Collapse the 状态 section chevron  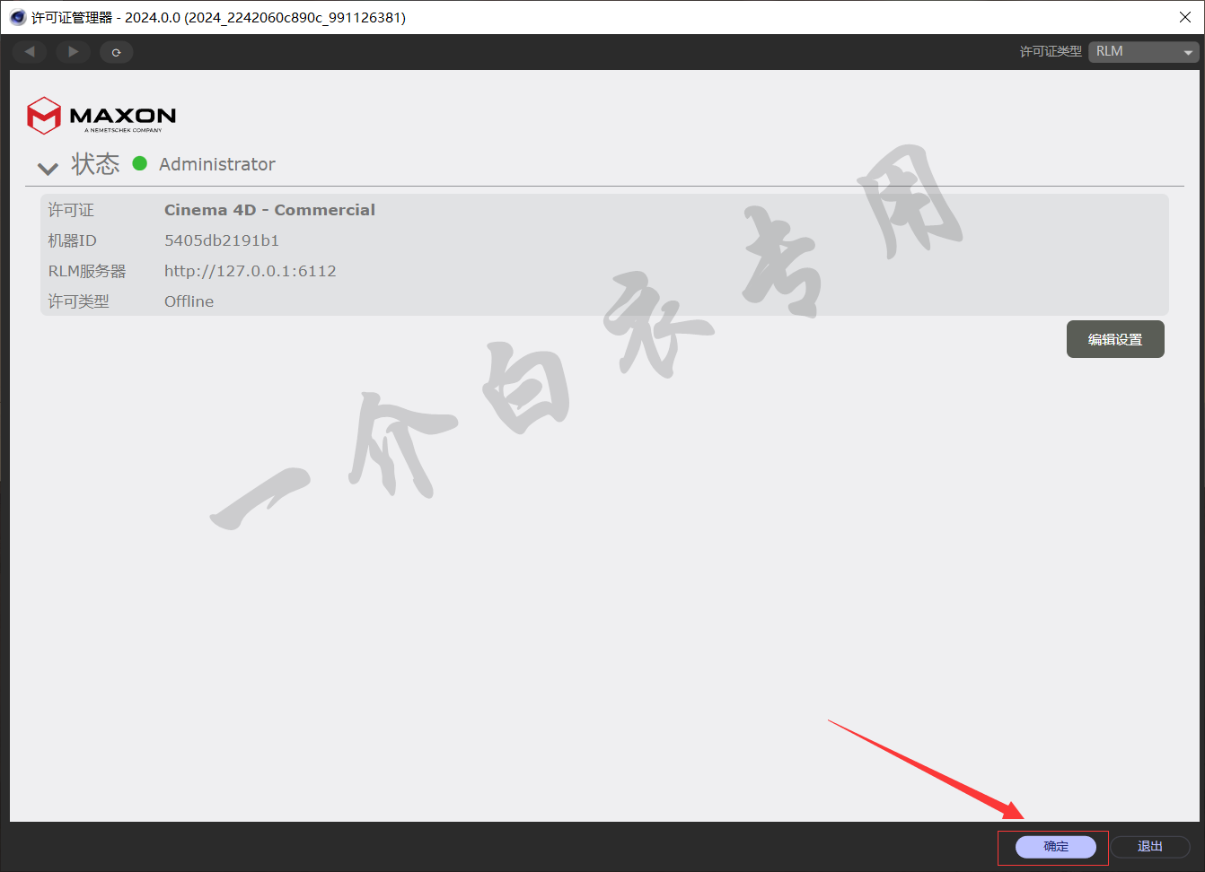(x=48, y=168)
